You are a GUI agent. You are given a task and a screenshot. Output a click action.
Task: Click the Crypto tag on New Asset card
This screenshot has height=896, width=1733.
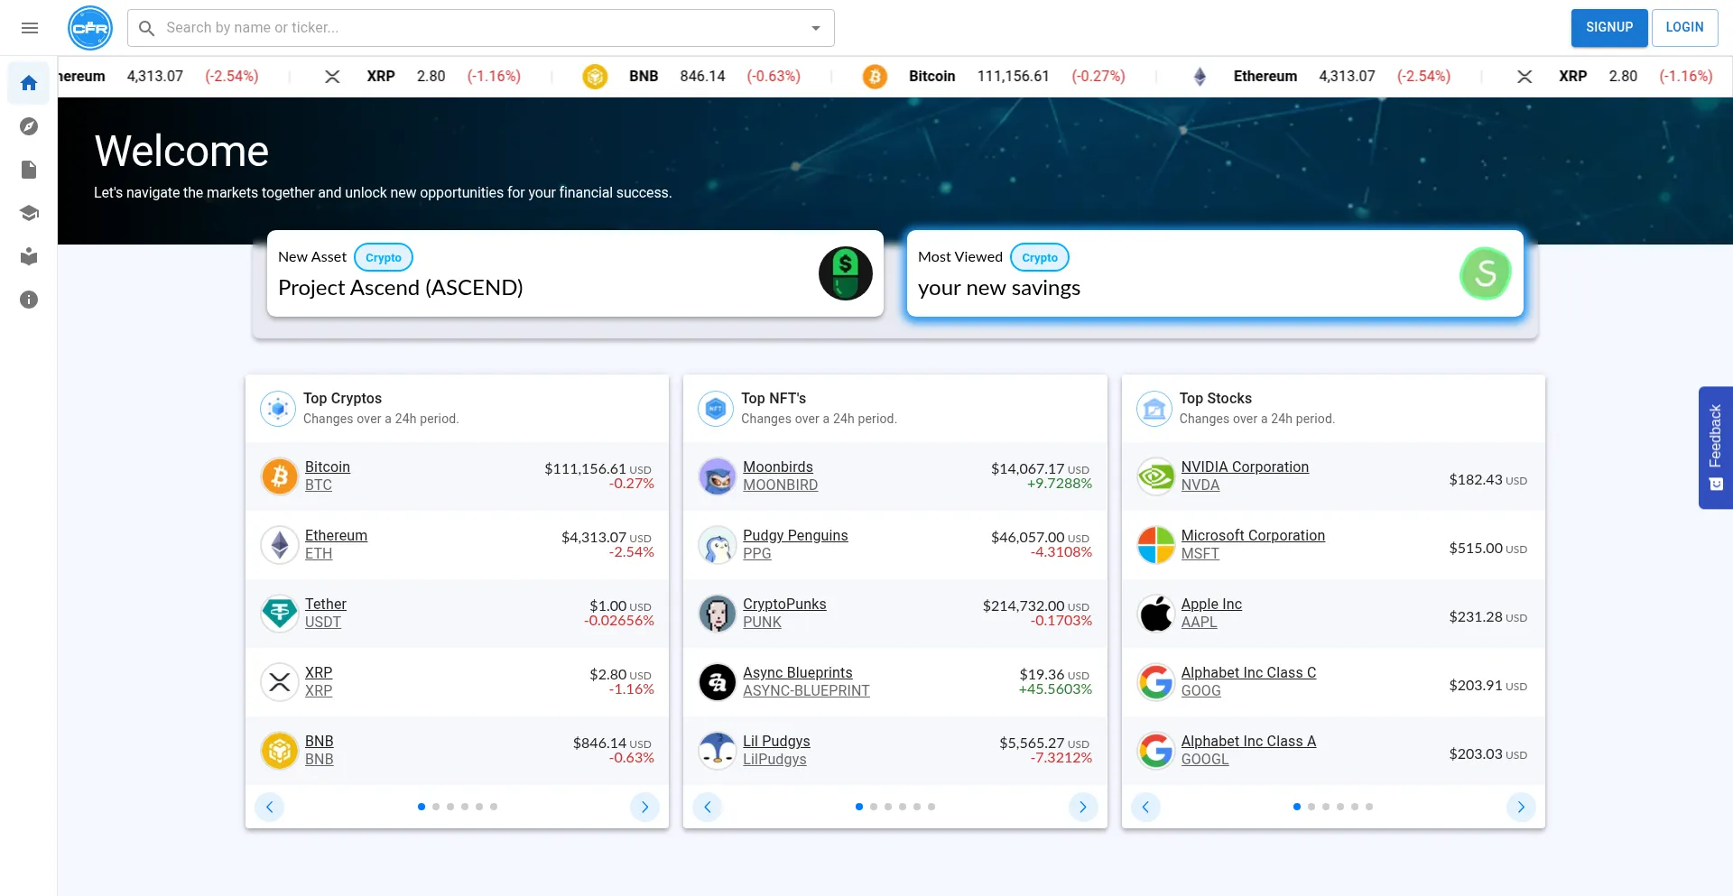tap(384, 257)
